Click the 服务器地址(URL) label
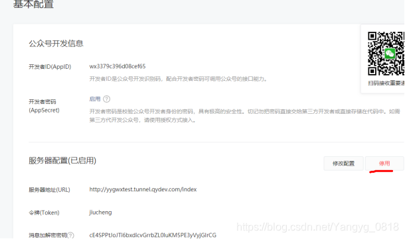The image size is (405, 239). (x=49, y=190)
